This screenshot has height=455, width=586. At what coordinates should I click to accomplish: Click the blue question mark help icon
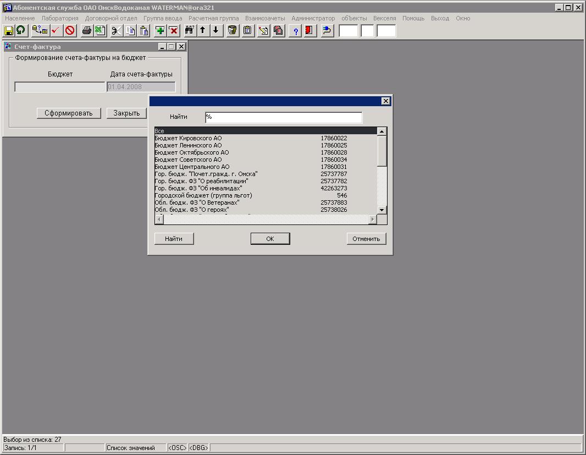tap(296, 31)
